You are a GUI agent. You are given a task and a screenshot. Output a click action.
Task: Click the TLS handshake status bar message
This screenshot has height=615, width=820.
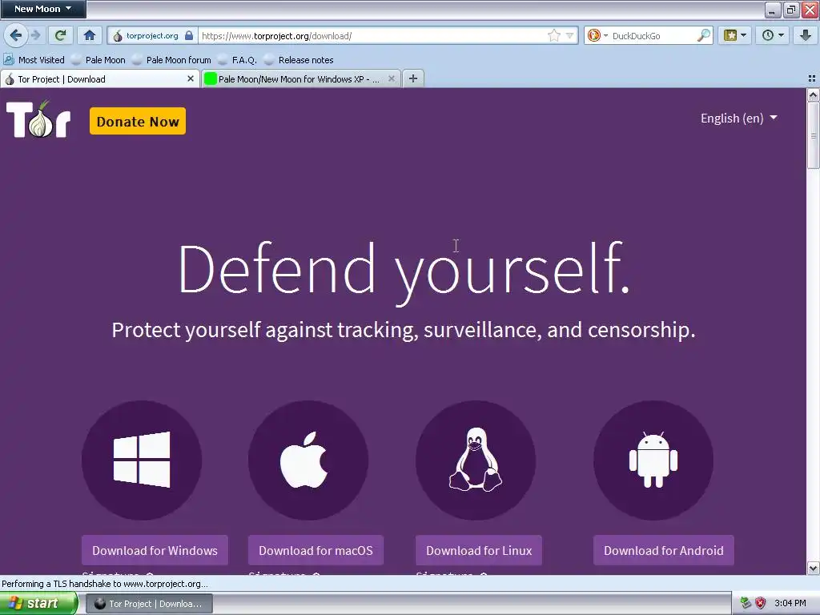tap(105, 584)
